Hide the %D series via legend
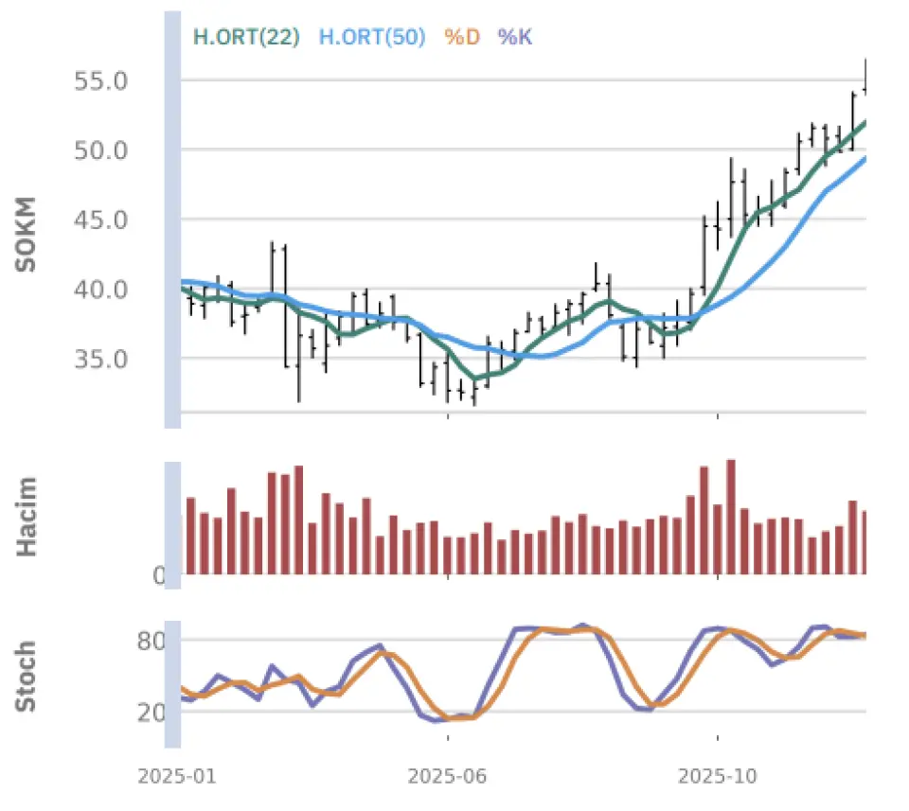Viewport: 909px width, 811px height. point(462,38)
